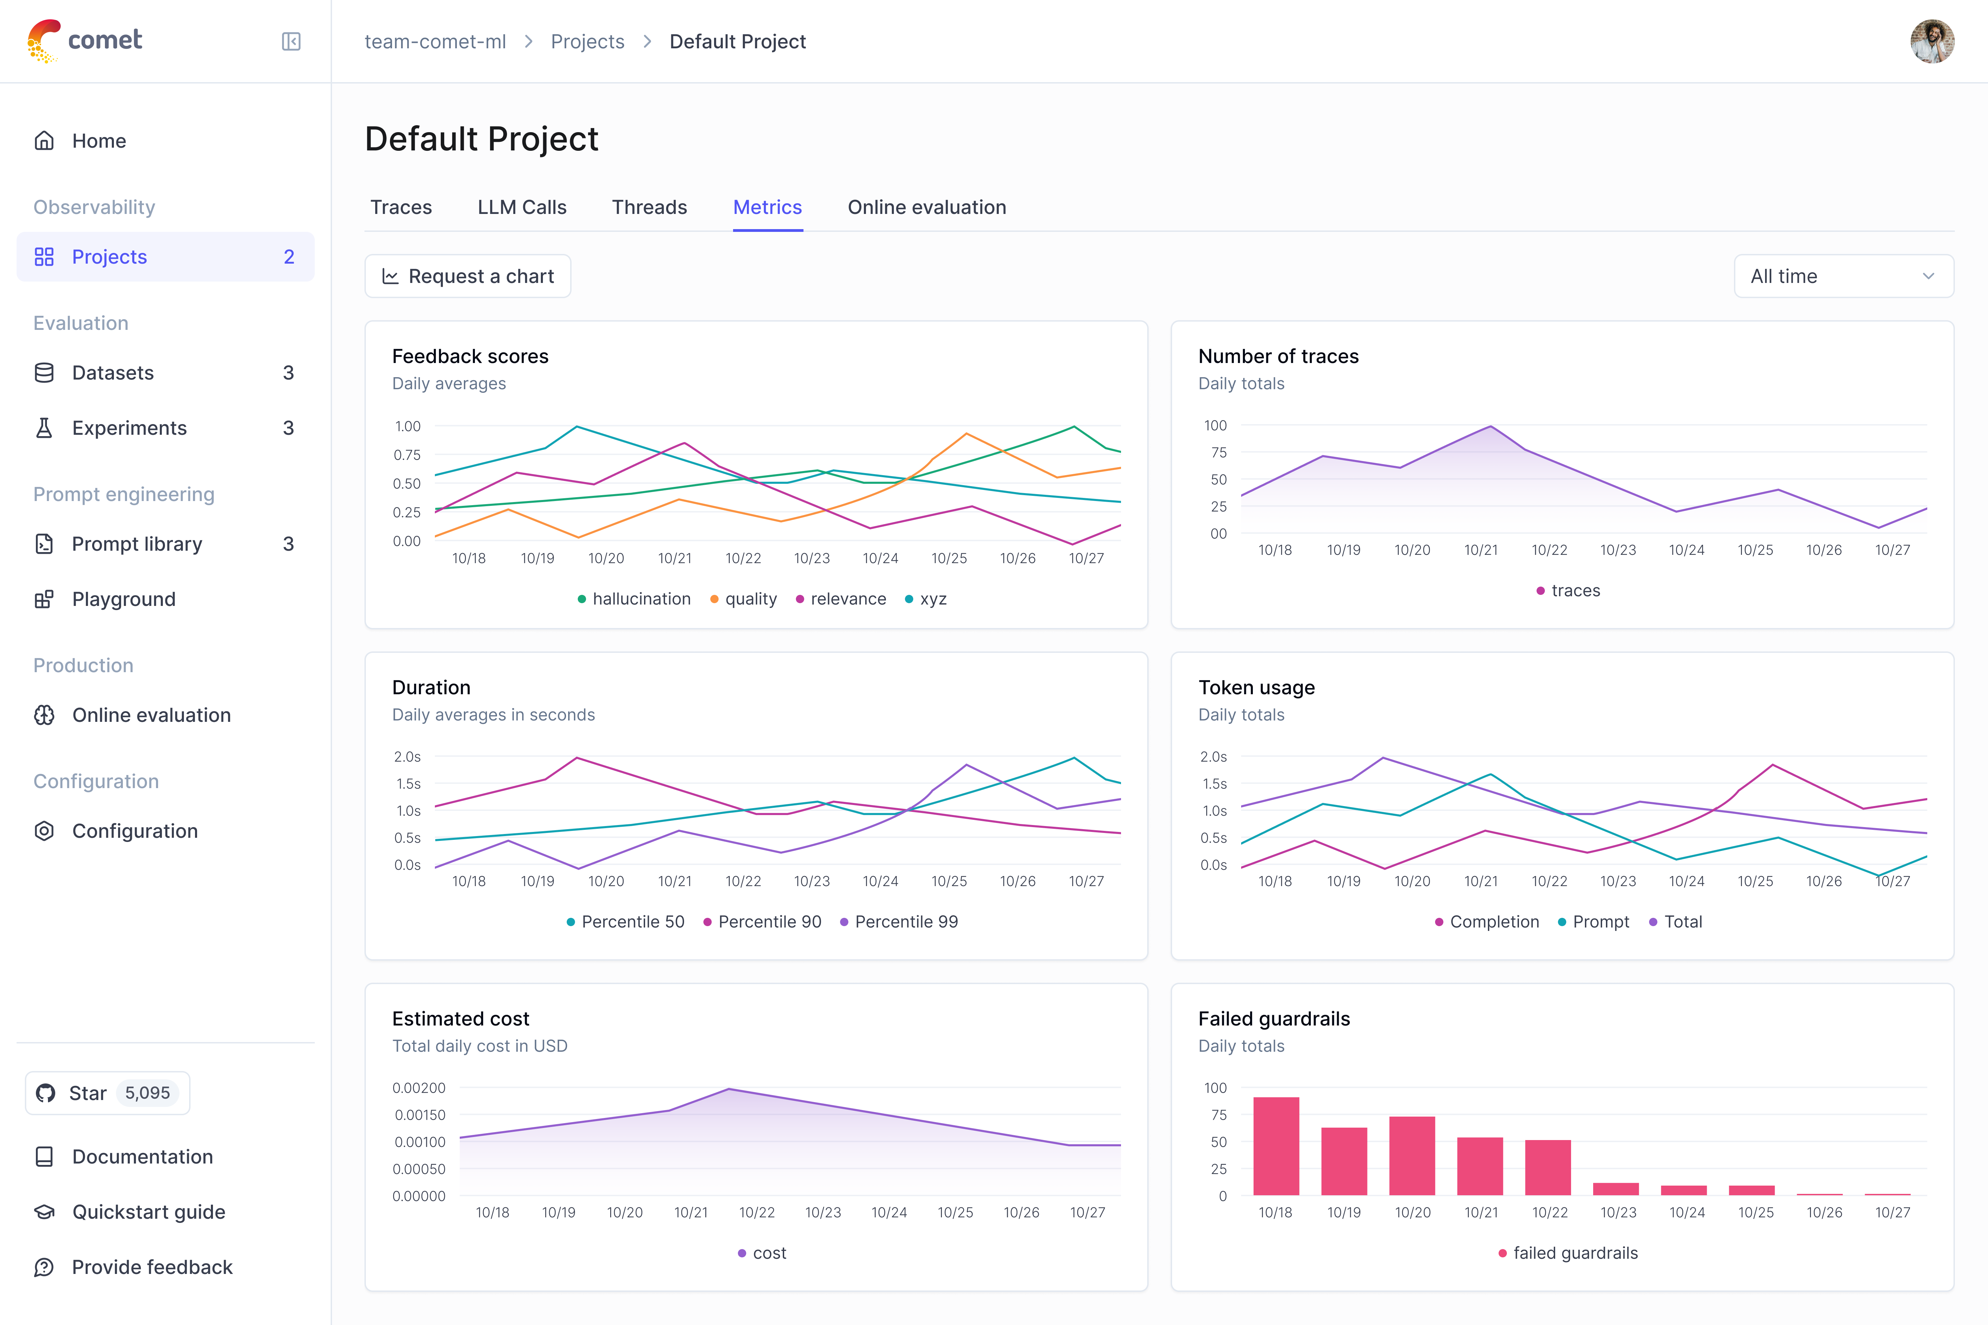Click breadcrumb chevron after team-comet-ml

click(x=528, y=41)
